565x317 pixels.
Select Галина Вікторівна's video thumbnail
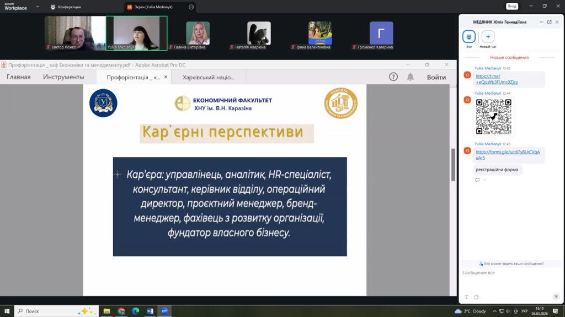[198, 33]
